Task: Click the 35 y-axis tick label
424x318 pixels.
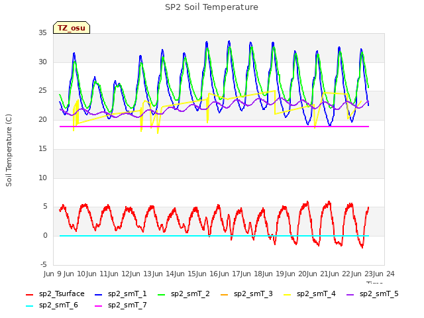Action: 42,33
